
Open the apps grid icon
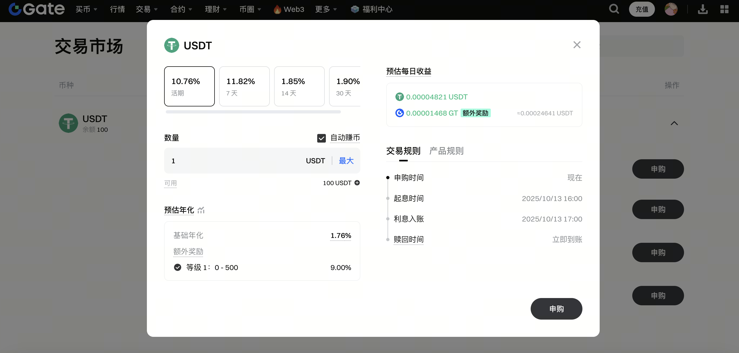[724, 9]
